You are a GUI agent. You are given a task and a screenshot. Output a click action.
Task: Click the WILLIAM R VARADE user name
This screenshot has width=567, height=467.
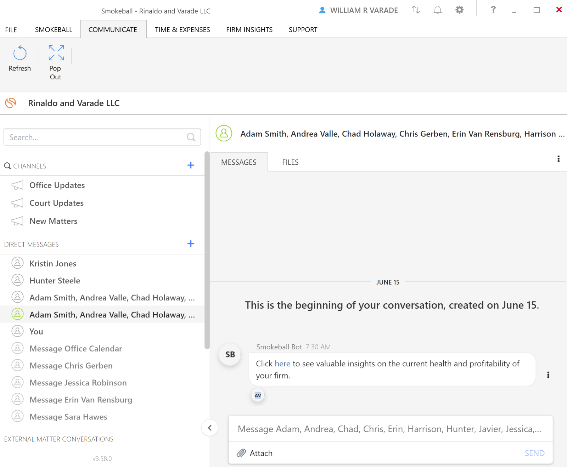coord(364,10)
